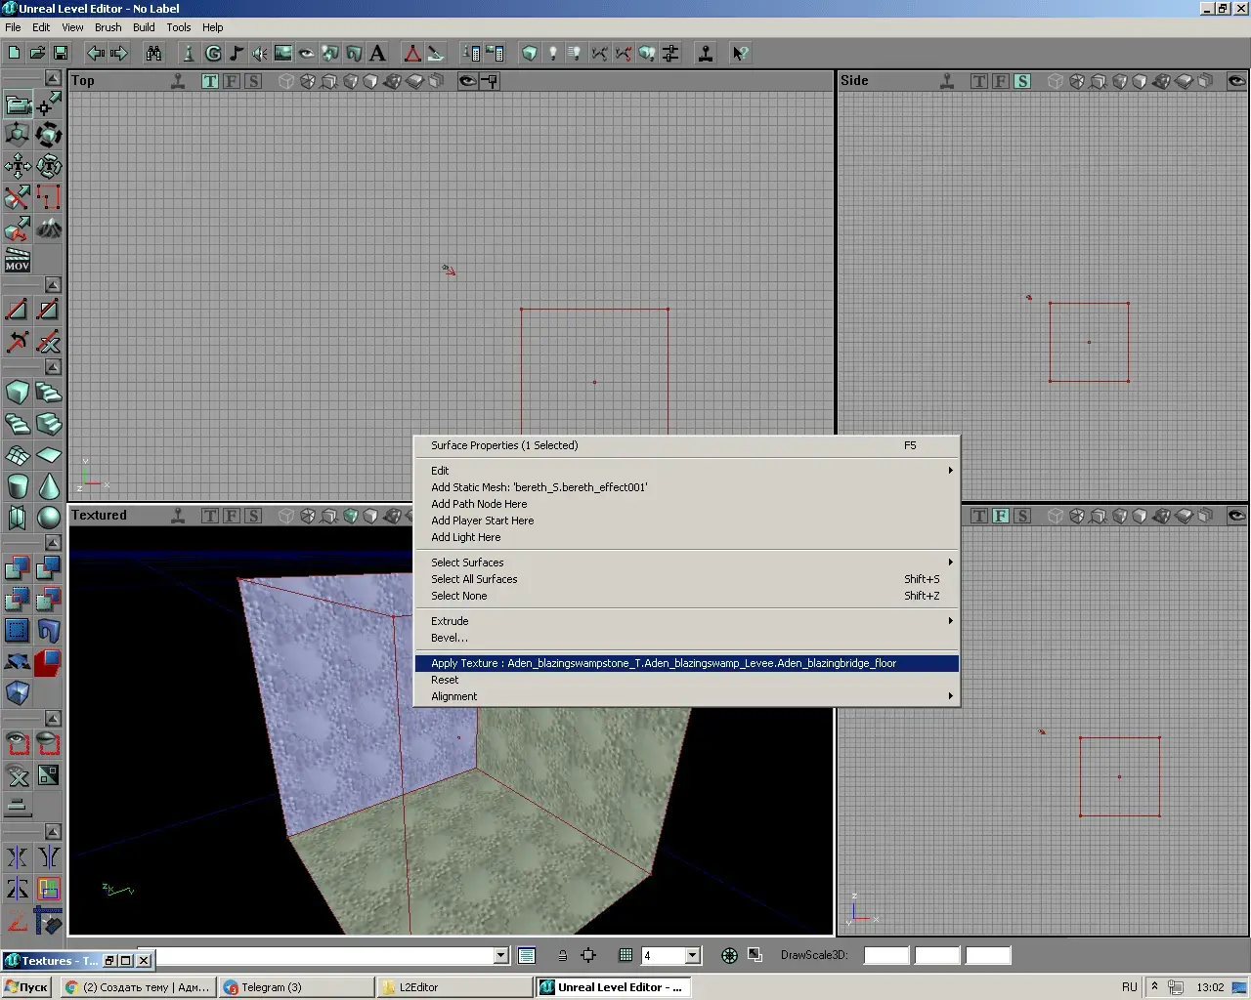This screenshot has width=1251, height=1000.
Task: Expand the Alignment submenu
Action: tap(686, 696)
